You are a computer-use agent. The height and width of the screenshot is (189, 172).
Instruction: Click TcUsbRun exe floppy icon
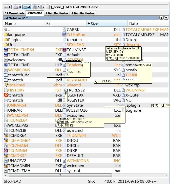point(64,35)
